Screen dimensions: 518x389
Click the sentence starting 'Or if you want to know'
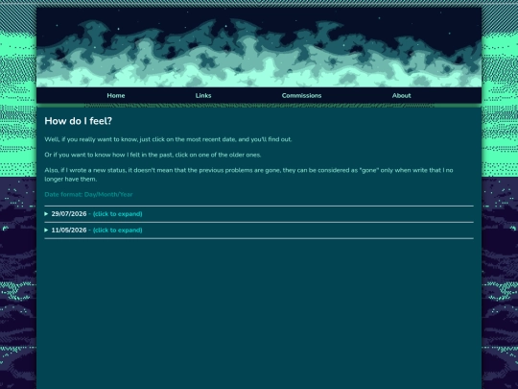pyautogui.click(x=153, y=155)
